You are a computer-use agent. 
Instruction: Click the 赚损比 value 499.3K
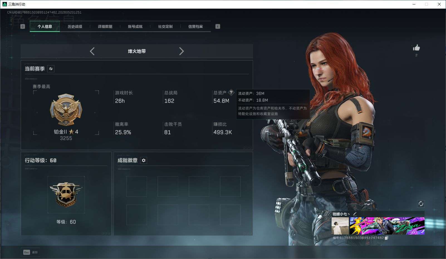223,132
